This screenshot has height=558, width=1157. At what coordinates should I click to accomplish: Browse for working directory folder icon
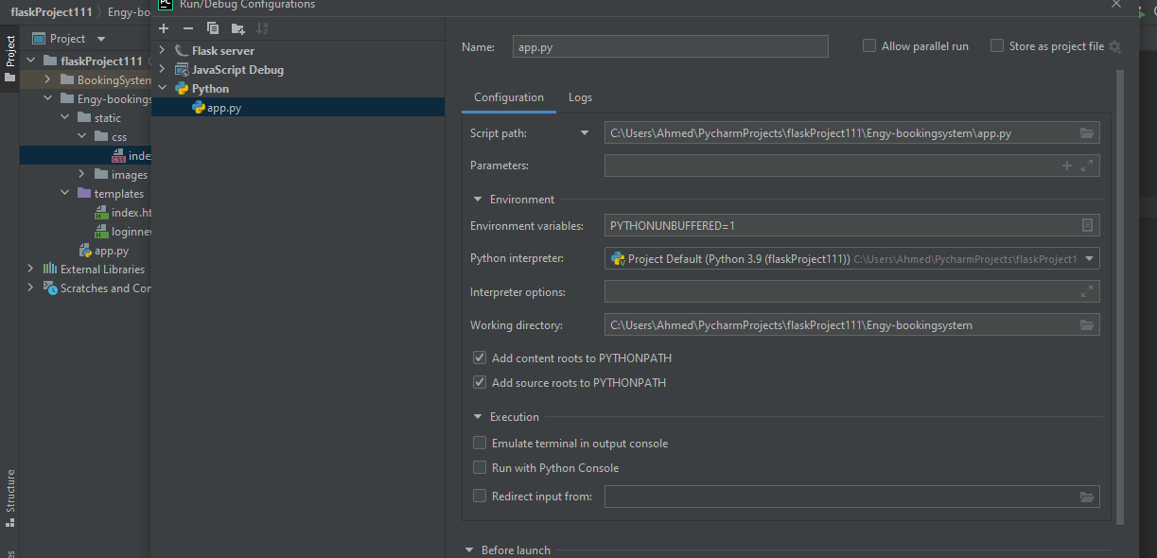coord(1087,325)
